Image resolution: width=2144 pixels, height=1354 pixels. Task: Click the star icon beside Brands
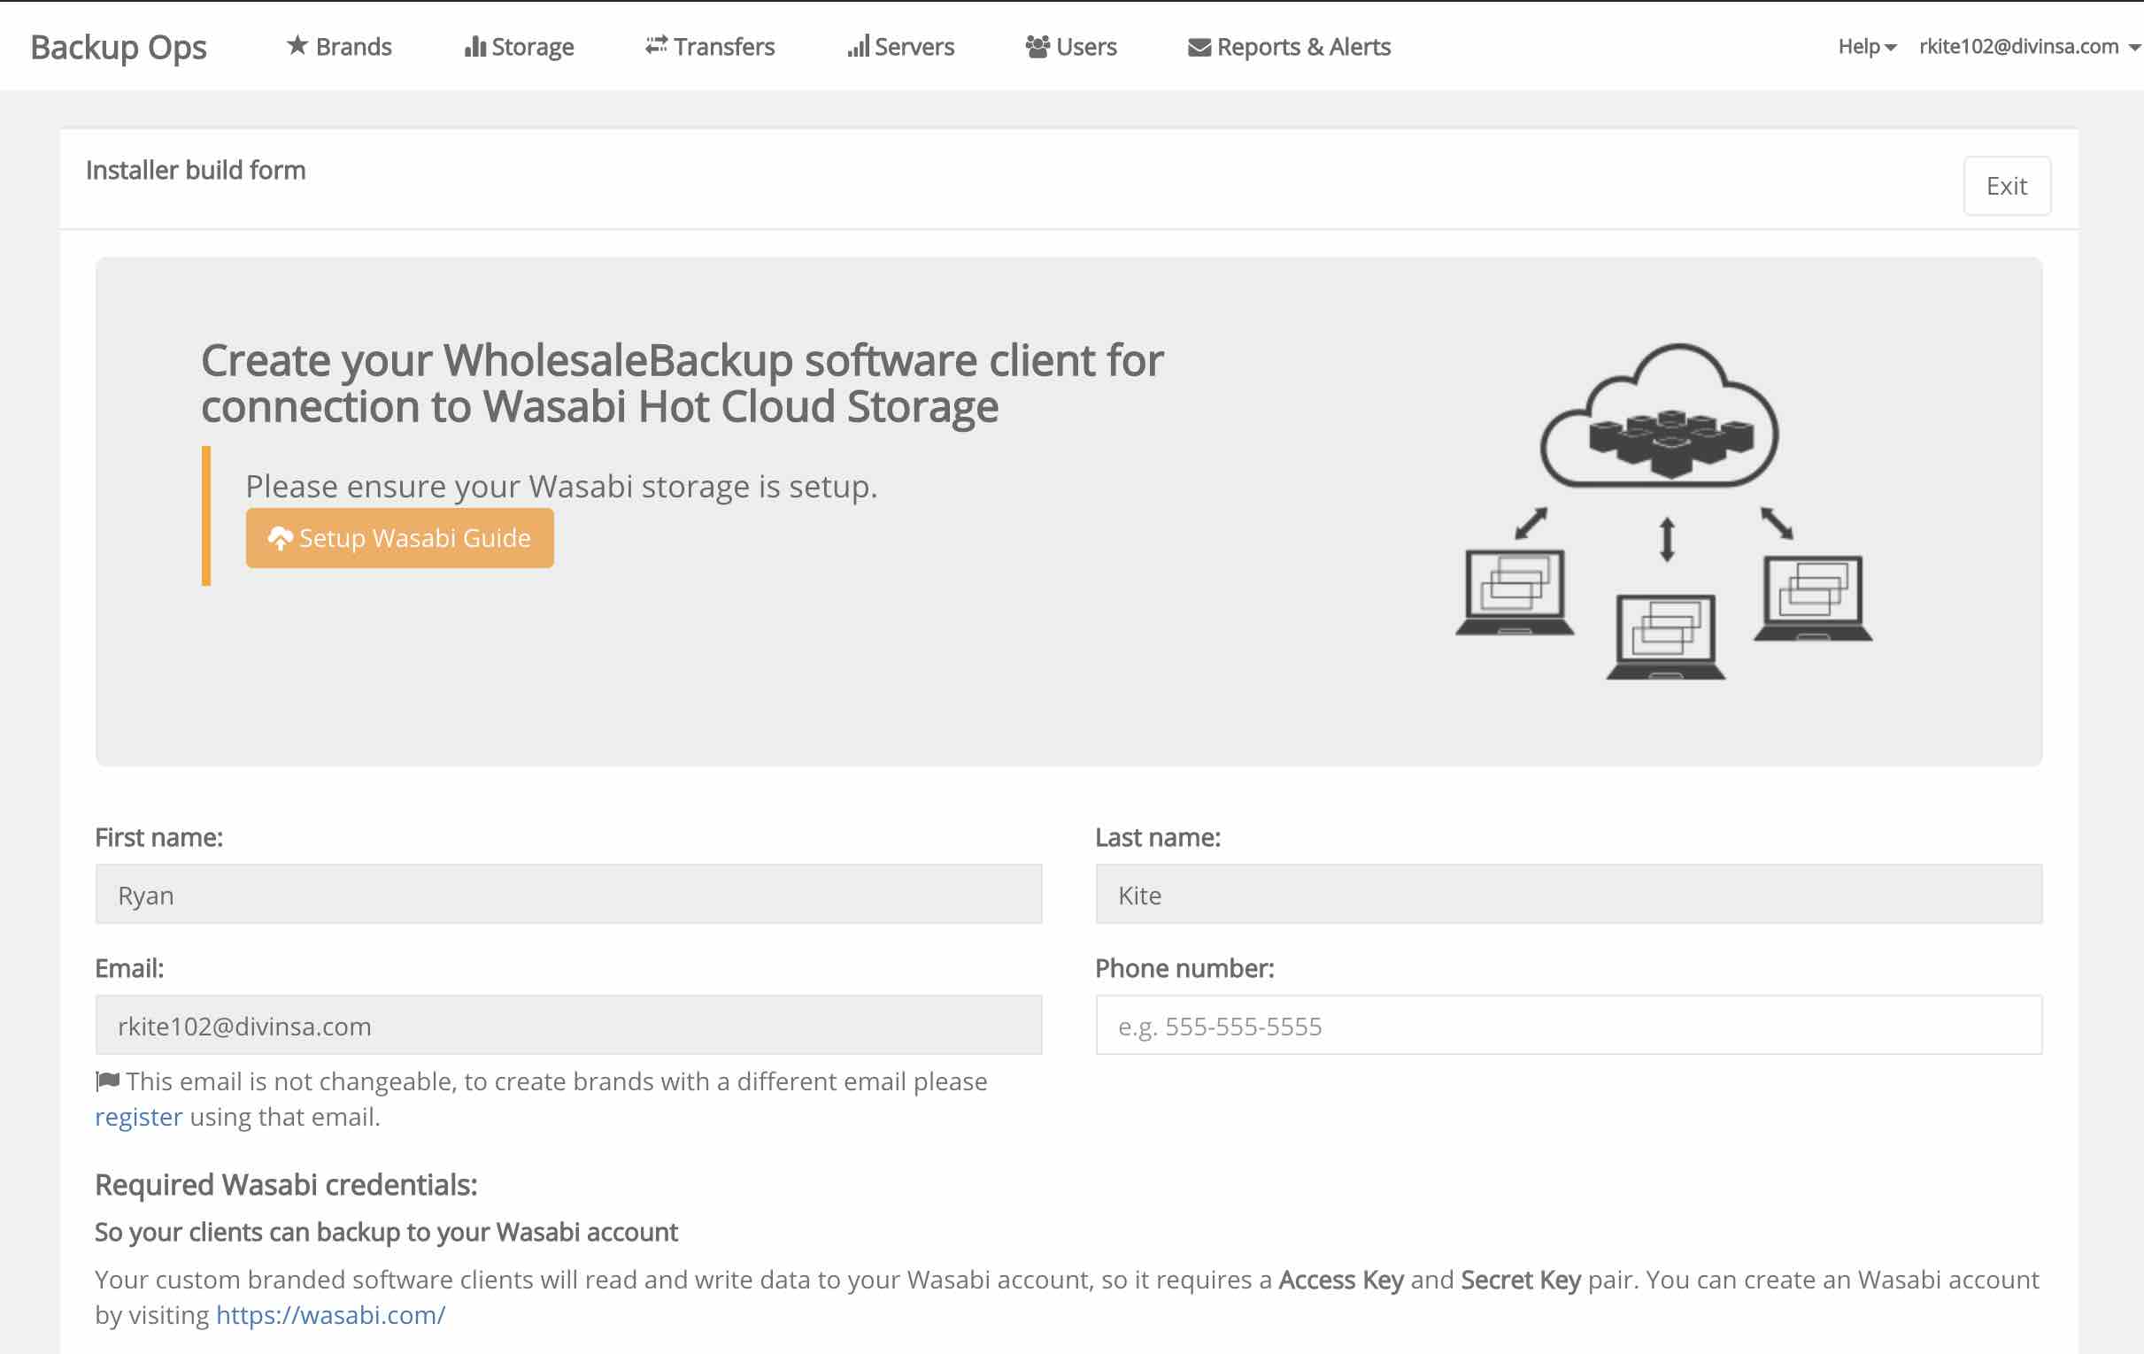(297, 45)
